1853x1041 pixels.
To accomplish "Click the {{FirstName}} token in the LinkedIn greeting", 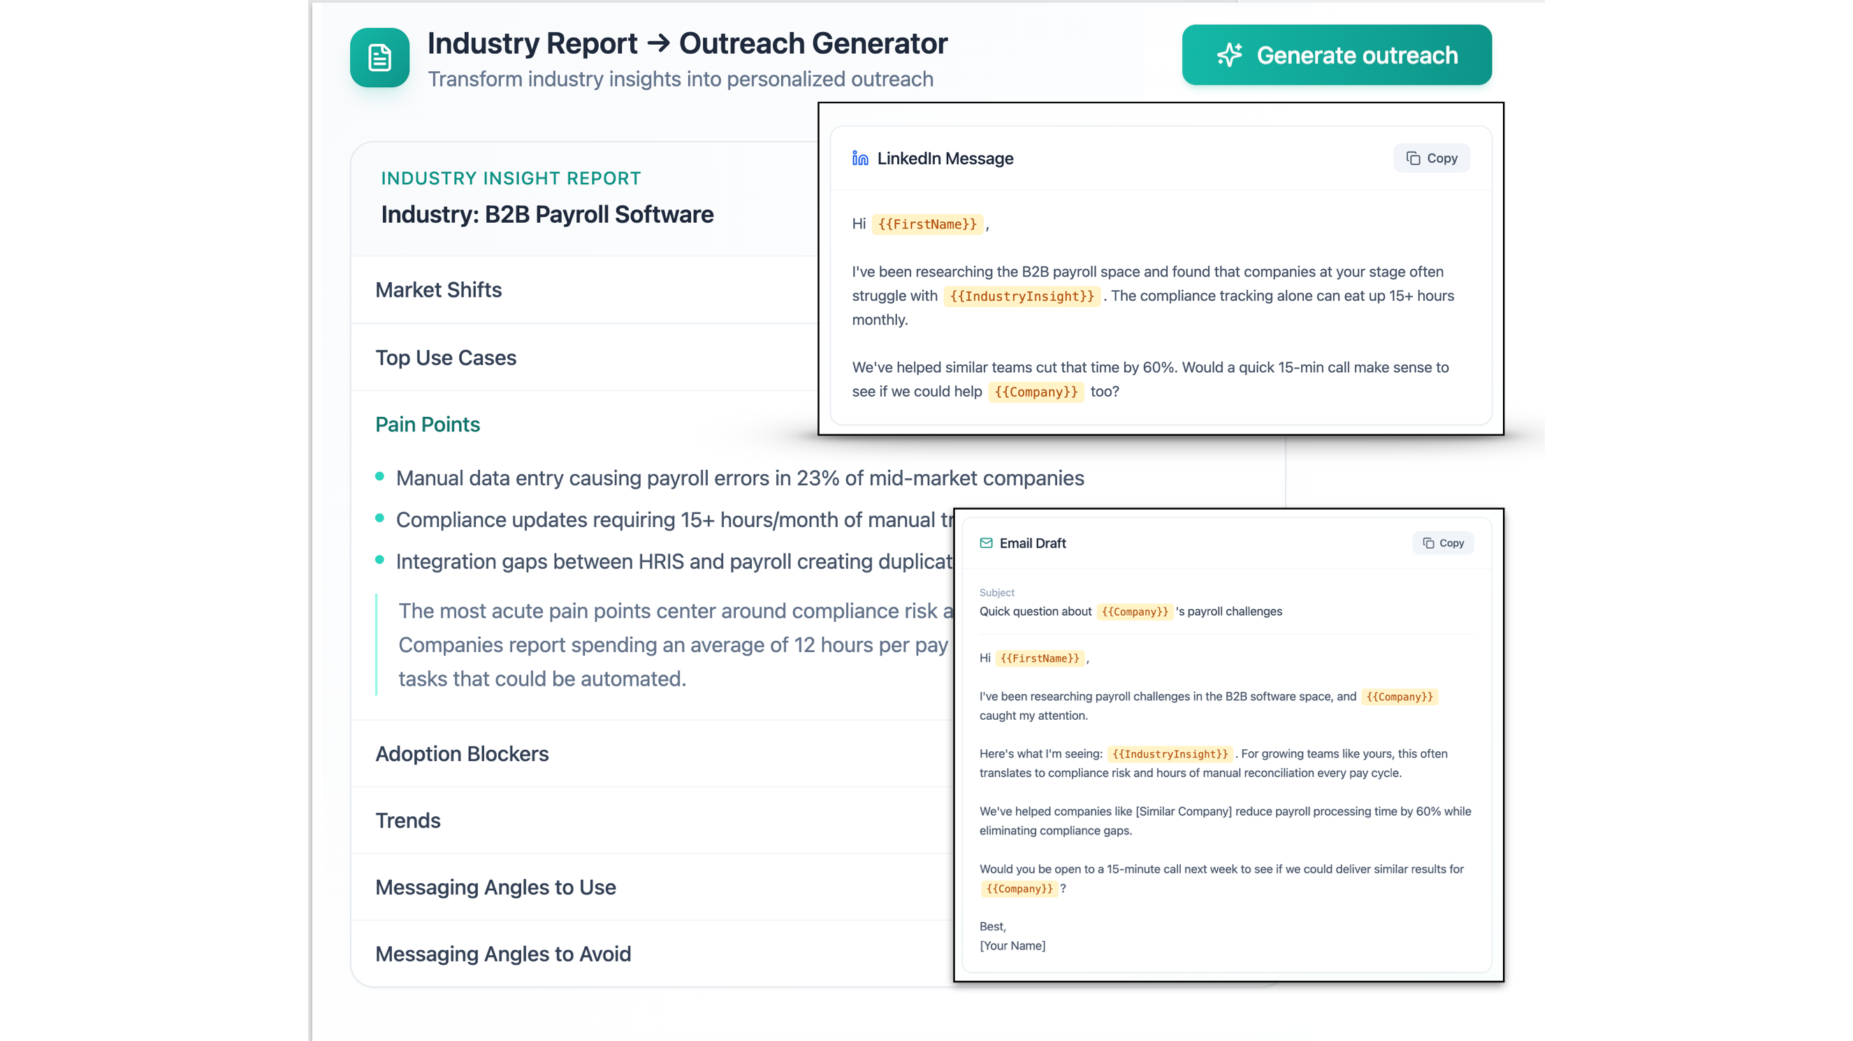I will click(926, 223).
